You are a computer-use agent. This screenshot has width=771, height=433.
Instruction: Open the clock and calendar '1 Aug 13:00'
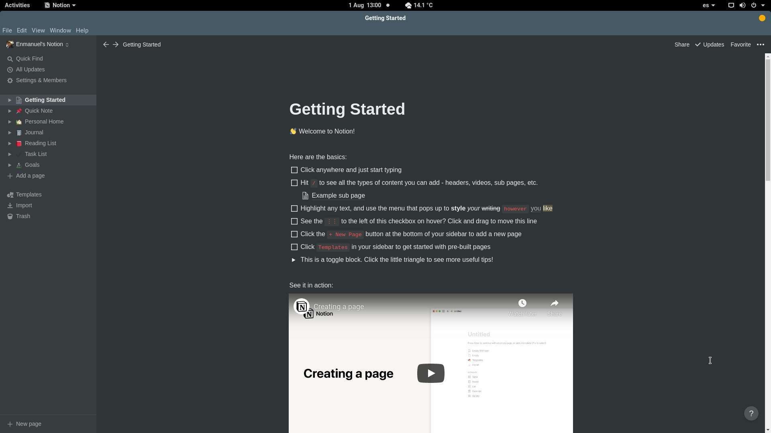(365, 5)
